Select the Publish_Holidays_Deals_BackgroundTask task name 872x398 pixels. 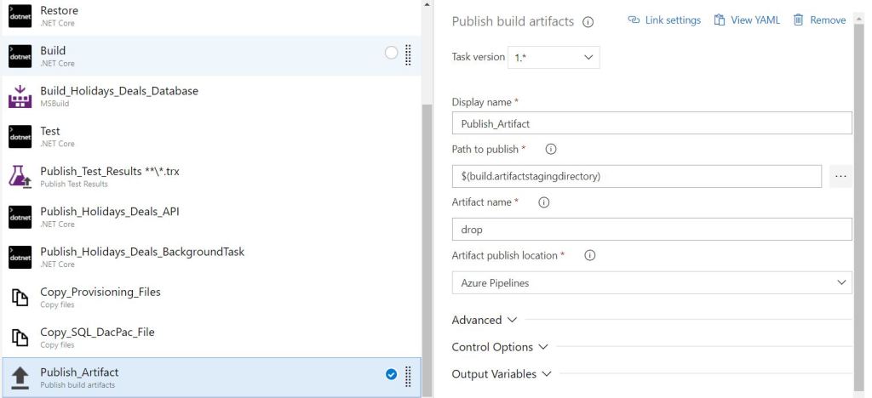[142, 252]
